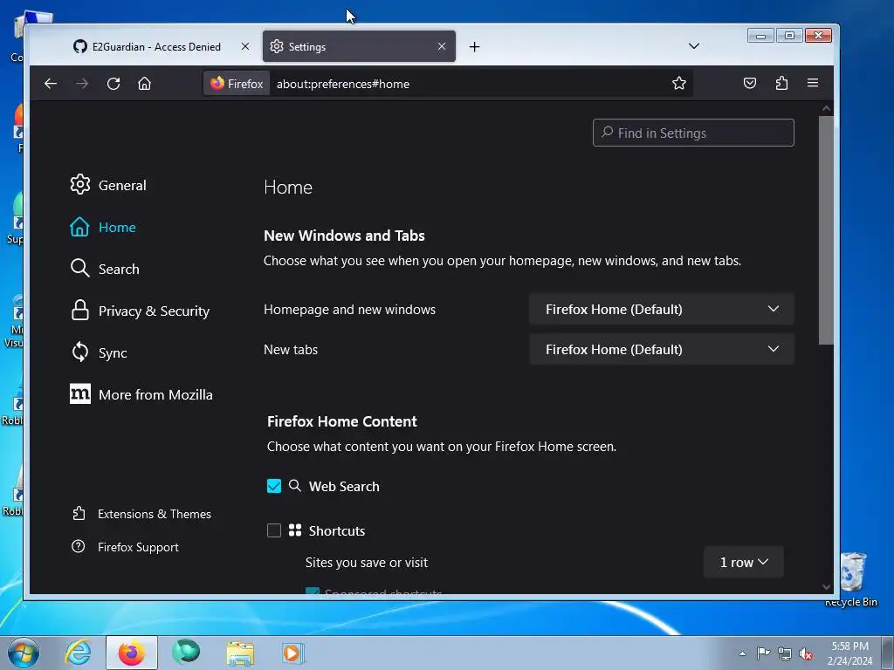Screen dimensions: 894x670
Task: Enable the Shortcuts checkbox
Action: pos(274,530)
